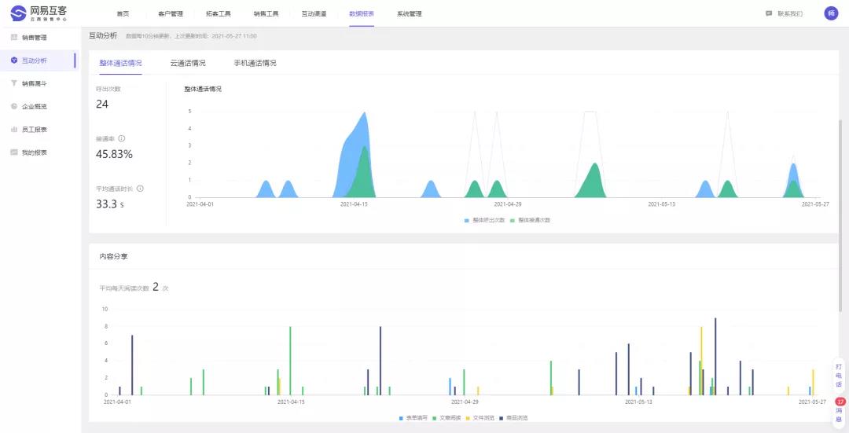This screenshot has height=433, width=849.
Task: Click the 企业概览 sidebar icon
Action: tap(14, 106)
